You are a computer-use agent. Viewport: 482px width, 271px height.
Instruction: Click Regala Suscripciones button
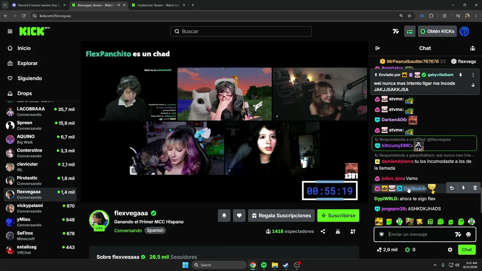click(281, 216)
